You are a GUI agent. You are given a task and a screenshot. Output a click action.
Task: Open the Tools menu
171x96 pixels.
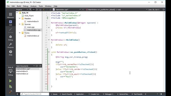tap(41, 6)
